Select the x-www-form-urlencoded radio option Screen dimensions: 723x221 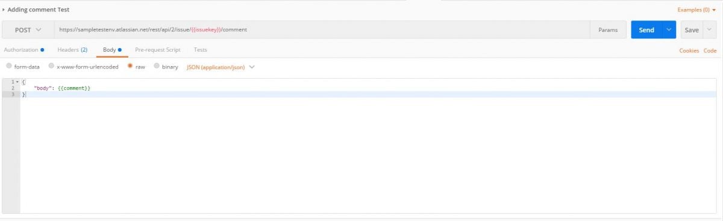click(51, 67)
